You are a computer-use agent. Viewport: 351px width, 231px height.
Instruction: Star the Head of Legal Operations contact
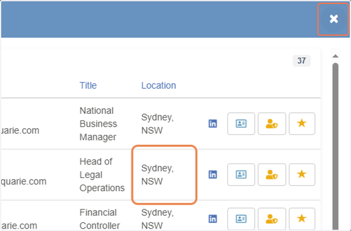point(302,175)
